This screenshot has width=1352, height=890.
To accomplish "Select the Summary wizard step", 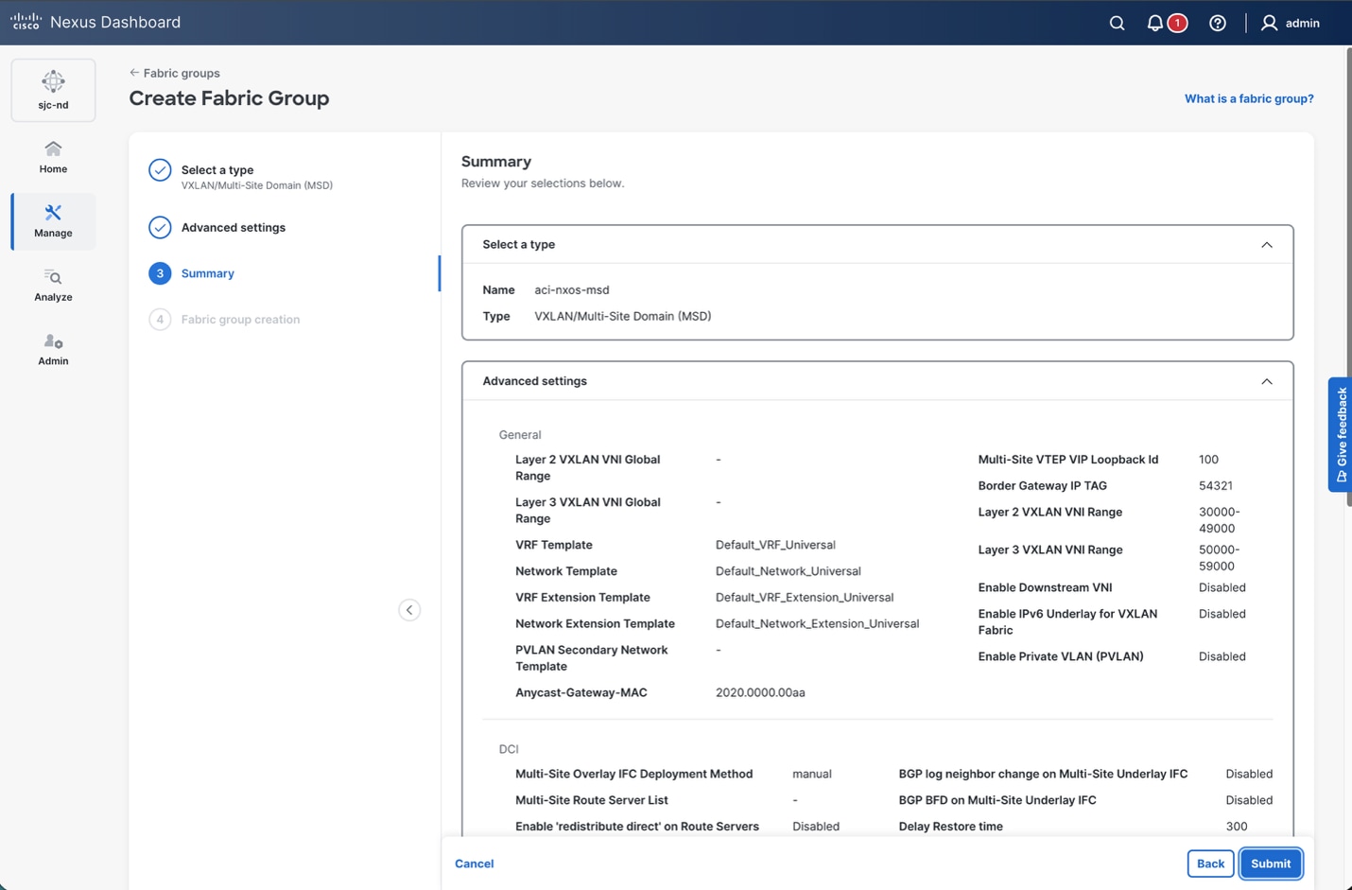I will point(207,273).
